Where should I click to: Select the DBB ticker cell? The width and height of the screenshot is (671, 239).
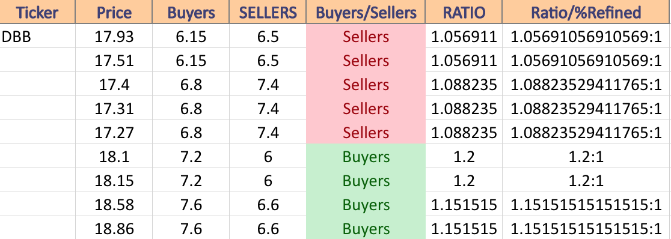[x=38, y=37]
